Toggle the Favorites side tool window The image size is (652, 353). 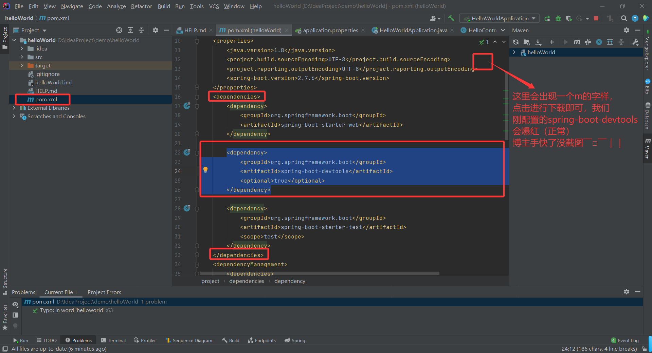point(5,317)
